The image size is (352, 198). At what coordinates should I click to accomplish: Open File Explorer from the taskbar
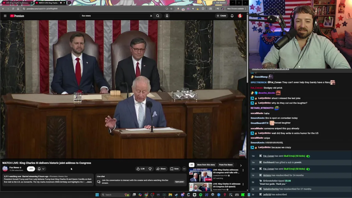click(170, 195)
